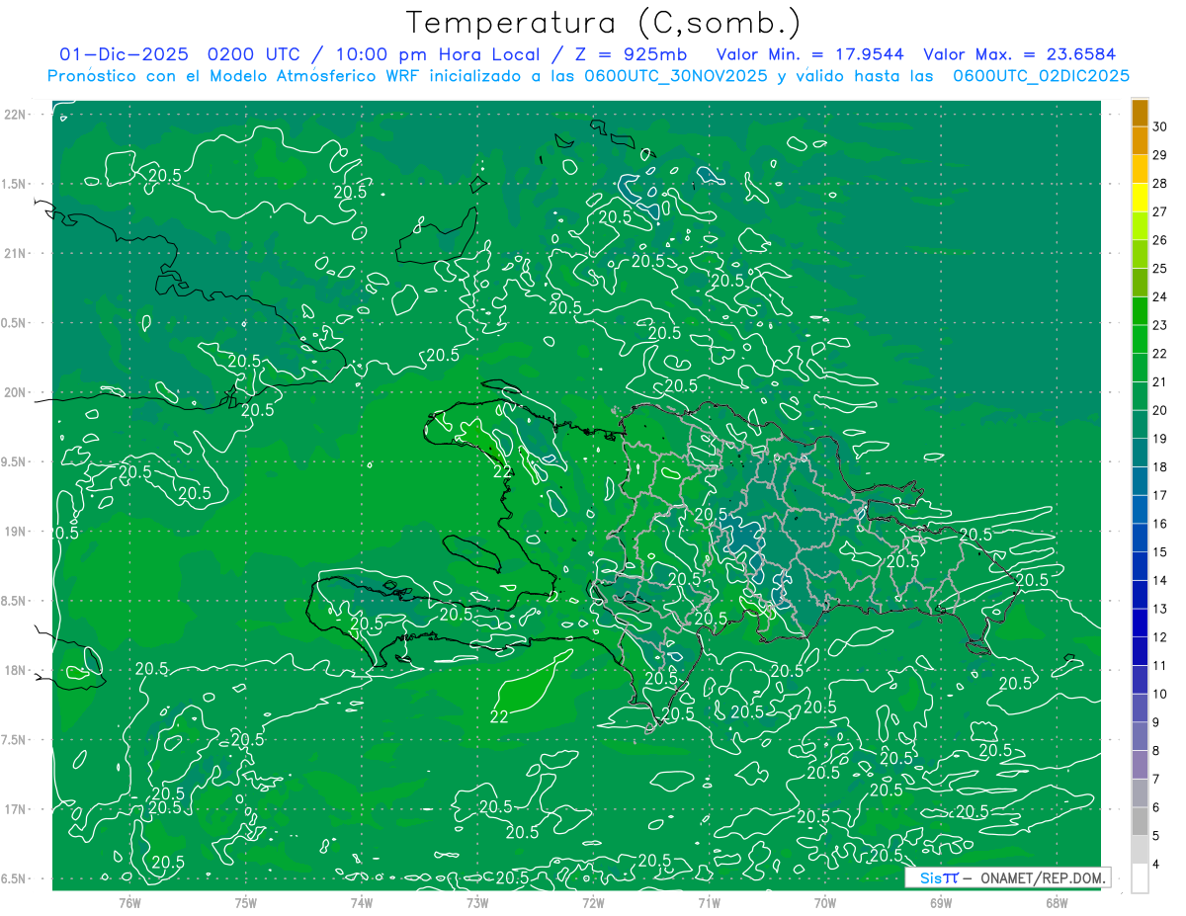Viewport: 1186px width, 916px height.
Task: Select "Valor Min. = 17.9544" in the header
Action: click(x=809, y=54)
